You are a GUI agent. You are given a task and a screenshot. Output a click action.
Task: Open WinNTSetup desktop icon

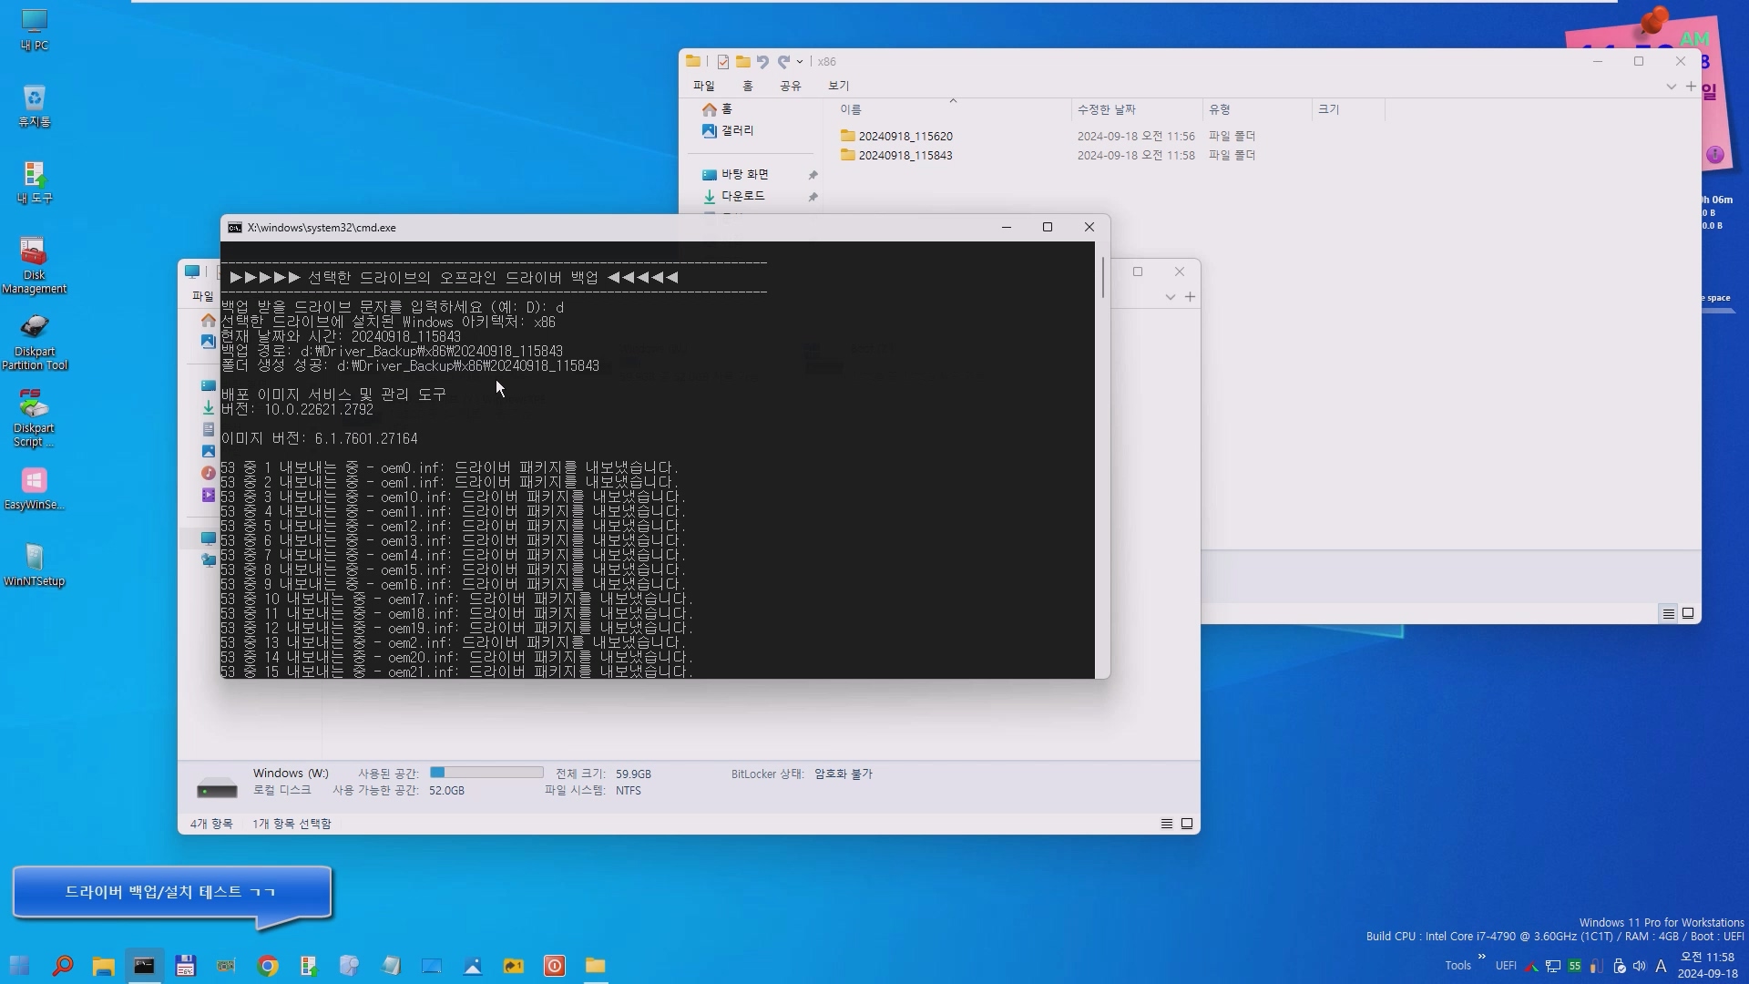point(34,565)
